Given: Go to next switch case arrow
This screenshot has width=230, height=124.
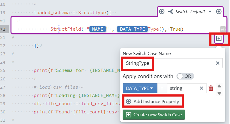Looking at the screenshot, I should point(219,11).
